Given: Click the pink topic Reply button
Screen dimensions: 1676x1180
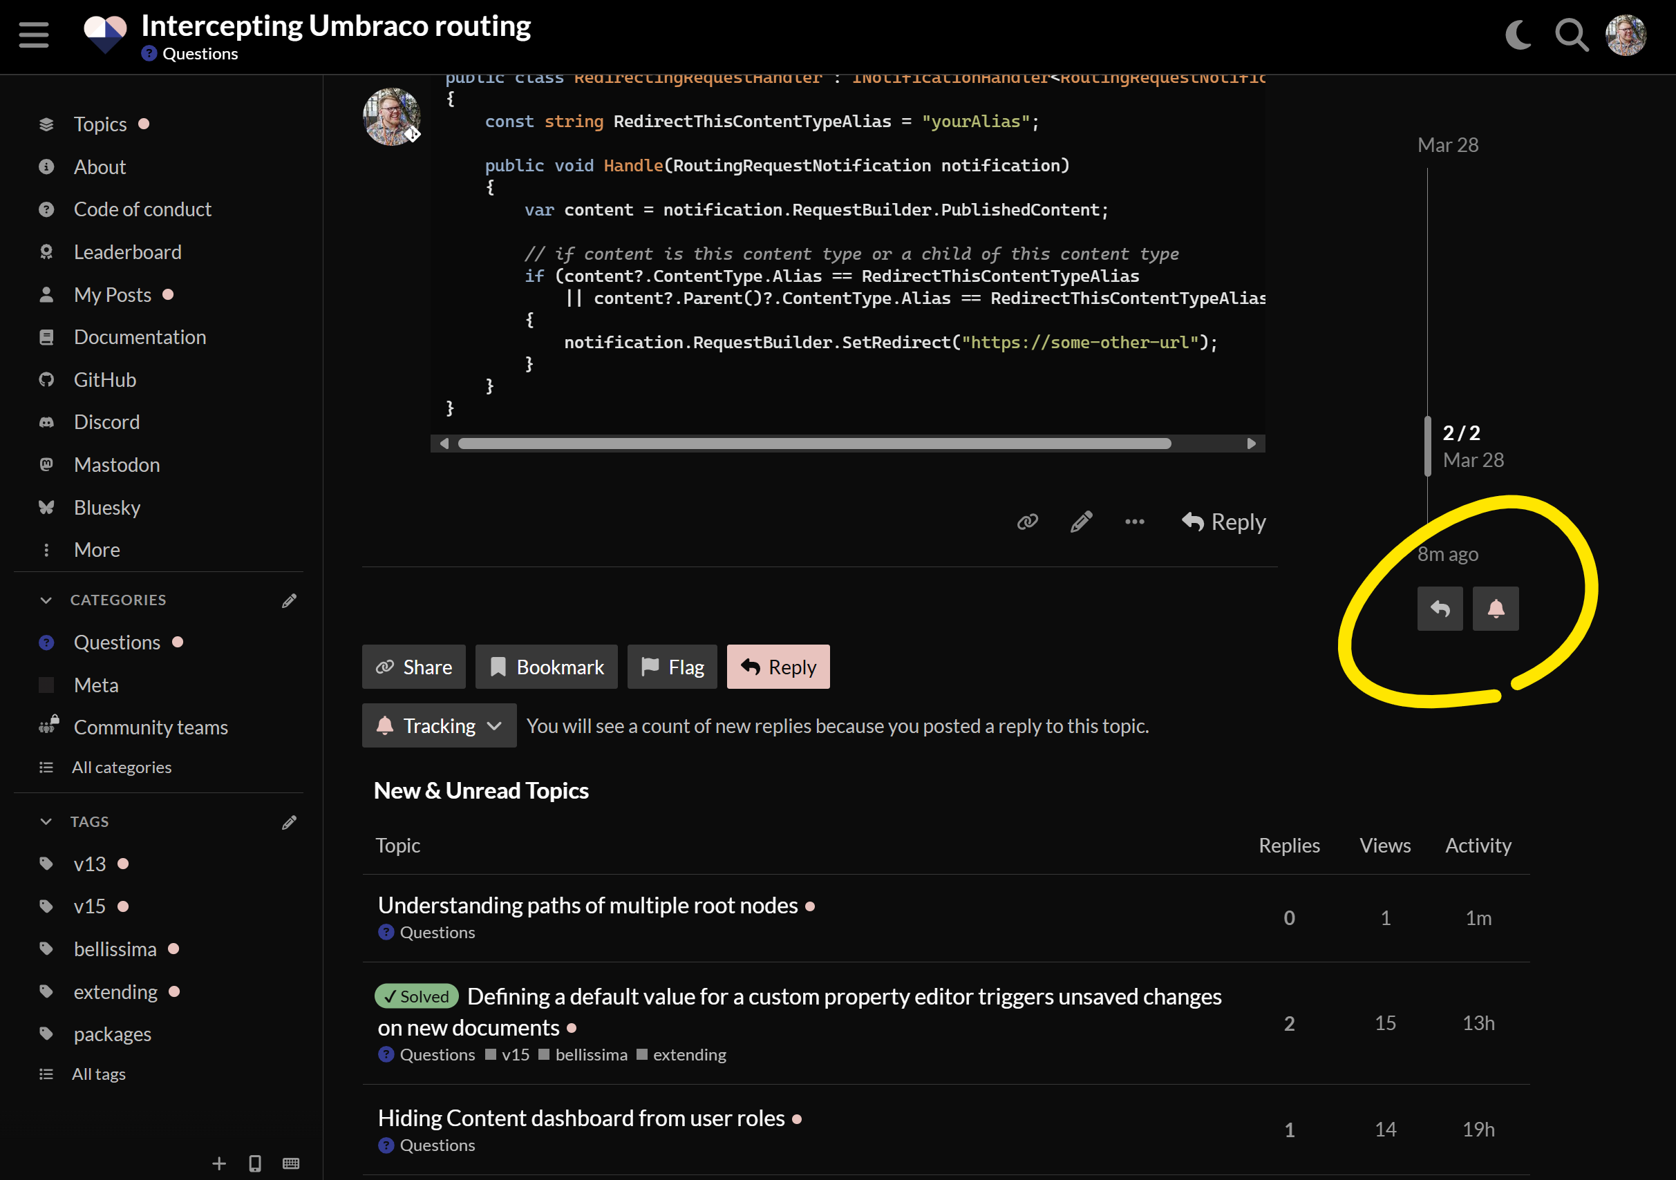Looking at the screenshot, I should point(778,667).
